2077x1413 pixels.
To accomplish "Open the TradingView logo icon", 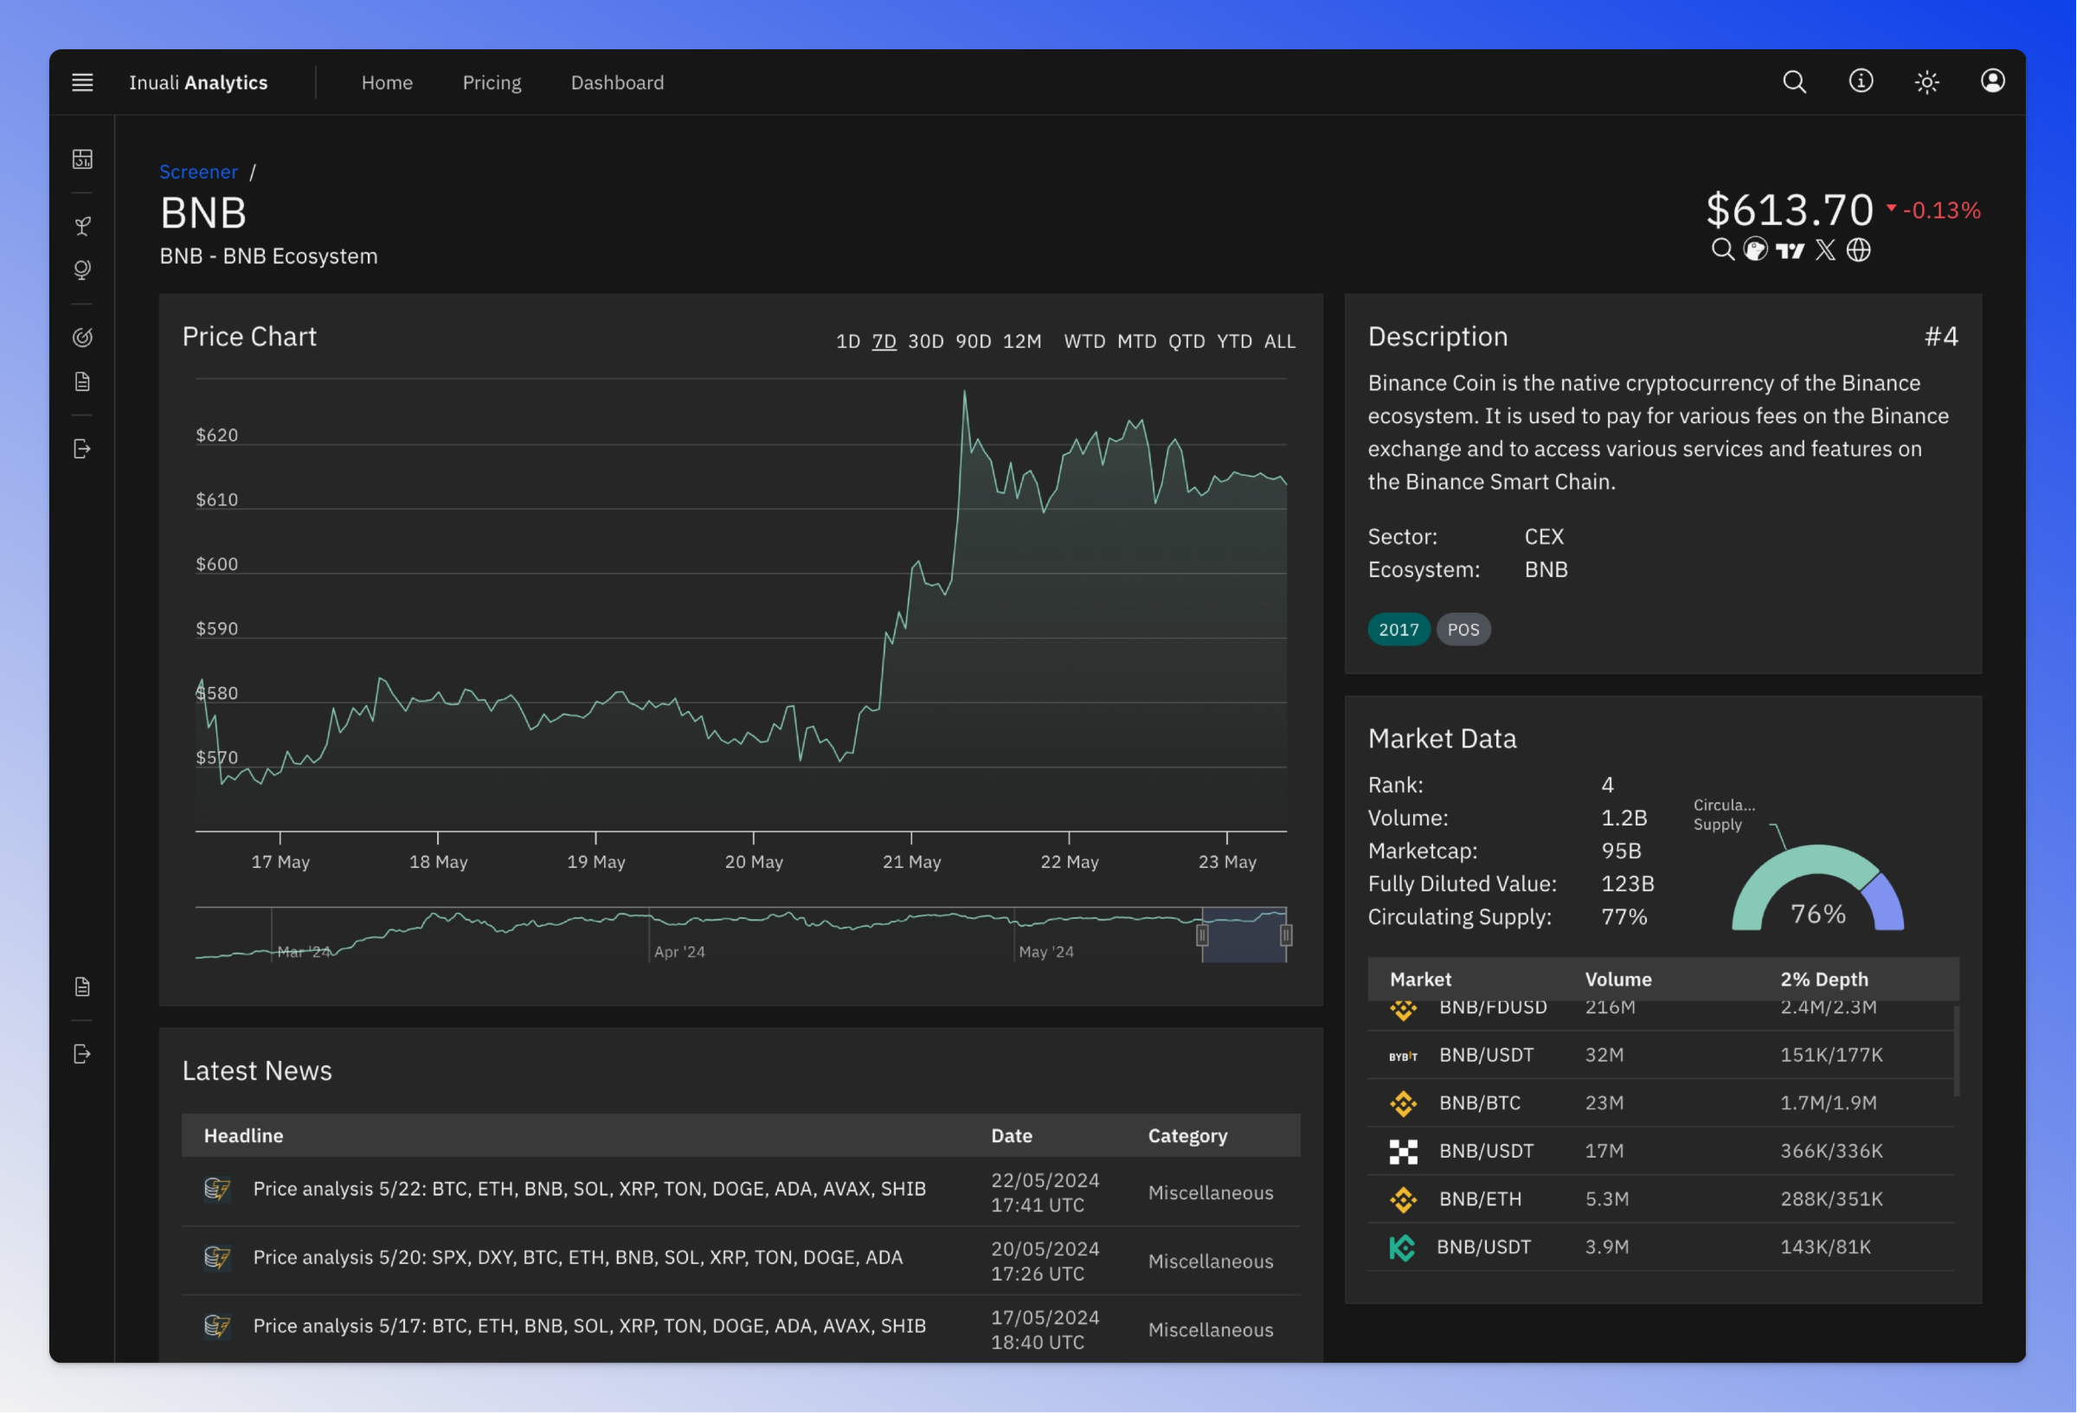I will (x=1791, y=251).
